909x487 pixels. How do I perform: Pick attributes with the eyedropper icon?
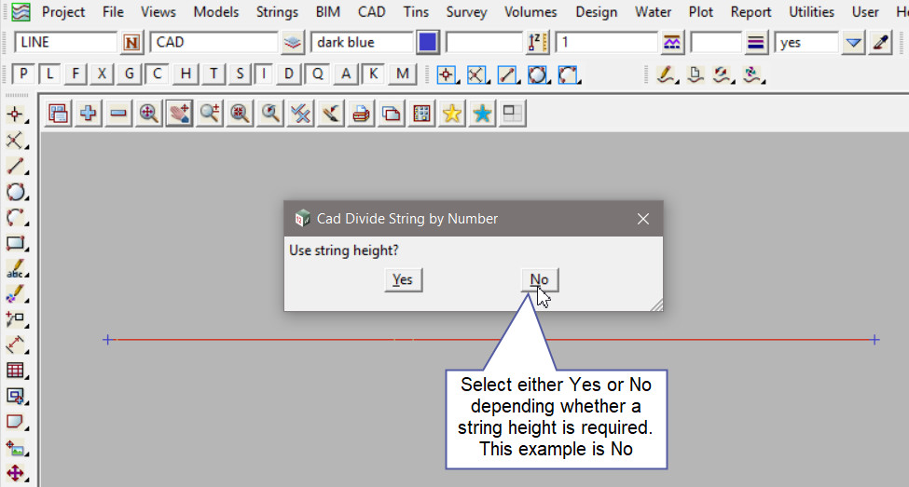click(x=881, y=43)
